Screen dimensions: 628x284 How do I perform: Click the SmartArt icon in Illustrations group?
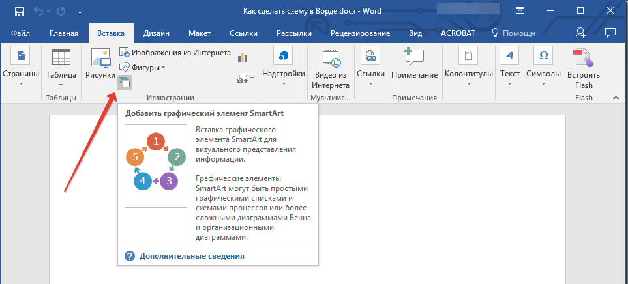(124, 81)
